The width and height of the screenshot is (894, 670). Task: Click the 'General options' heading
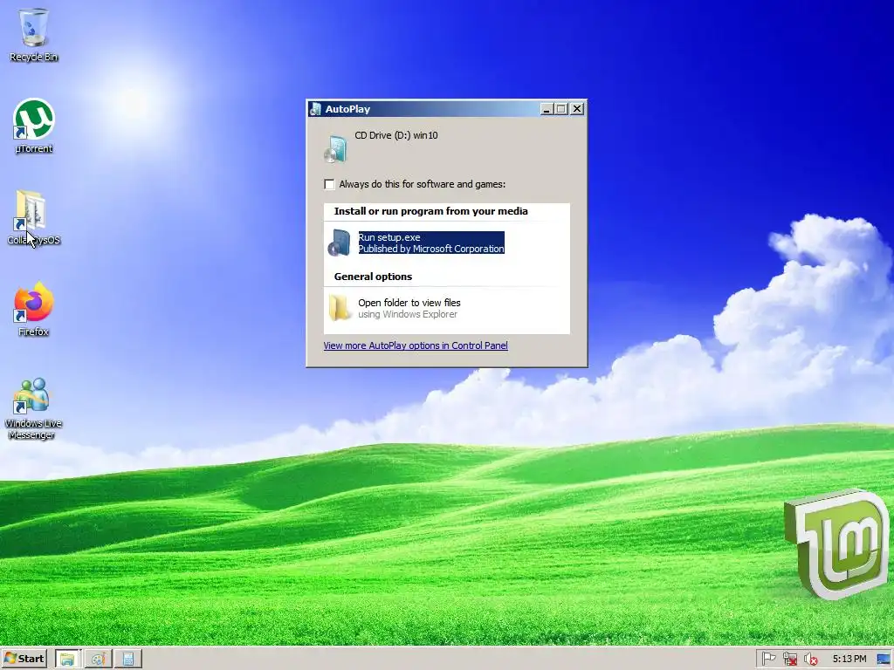point(373,277)
